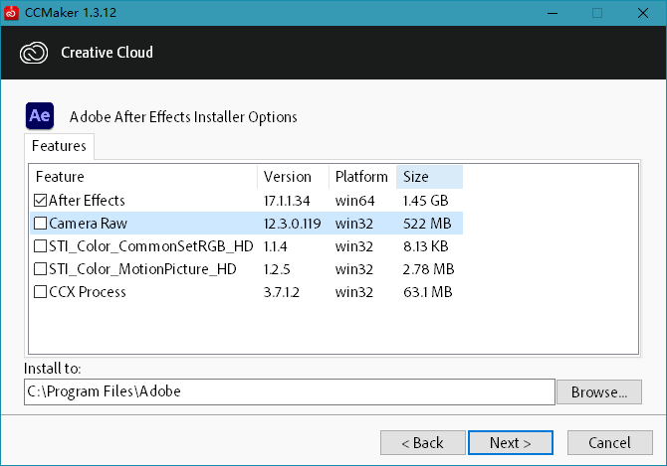
Task: Proceed with the Next button
Action: 511,443
